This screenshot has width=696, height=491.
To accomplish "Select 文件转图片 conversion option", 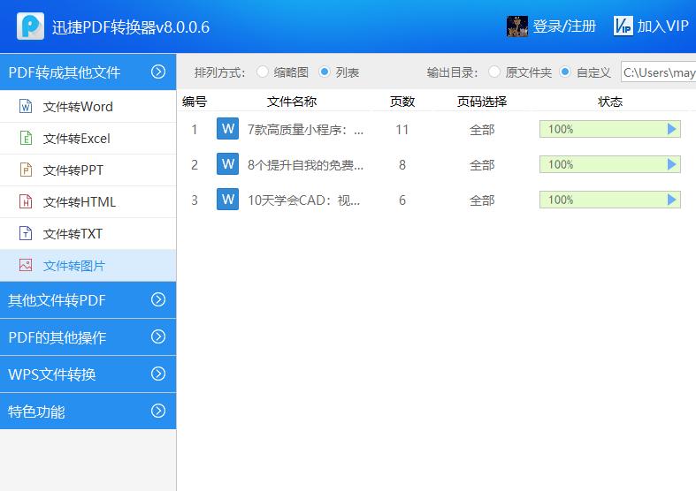I will click(88, 266).
